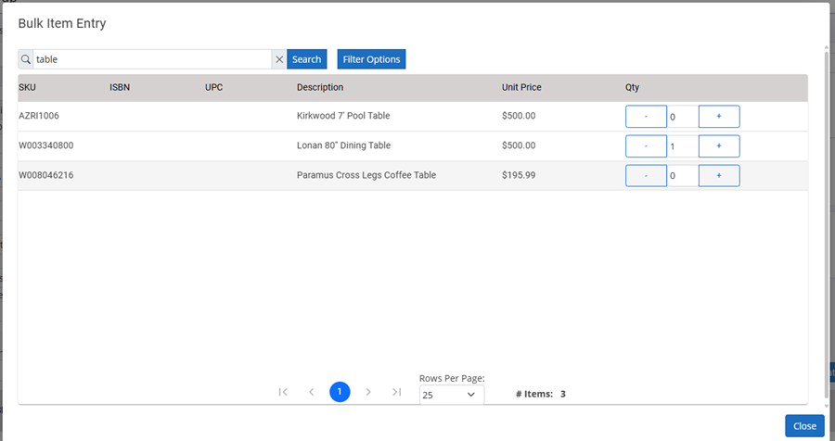Select SKU W003340800

click(46, 145)
